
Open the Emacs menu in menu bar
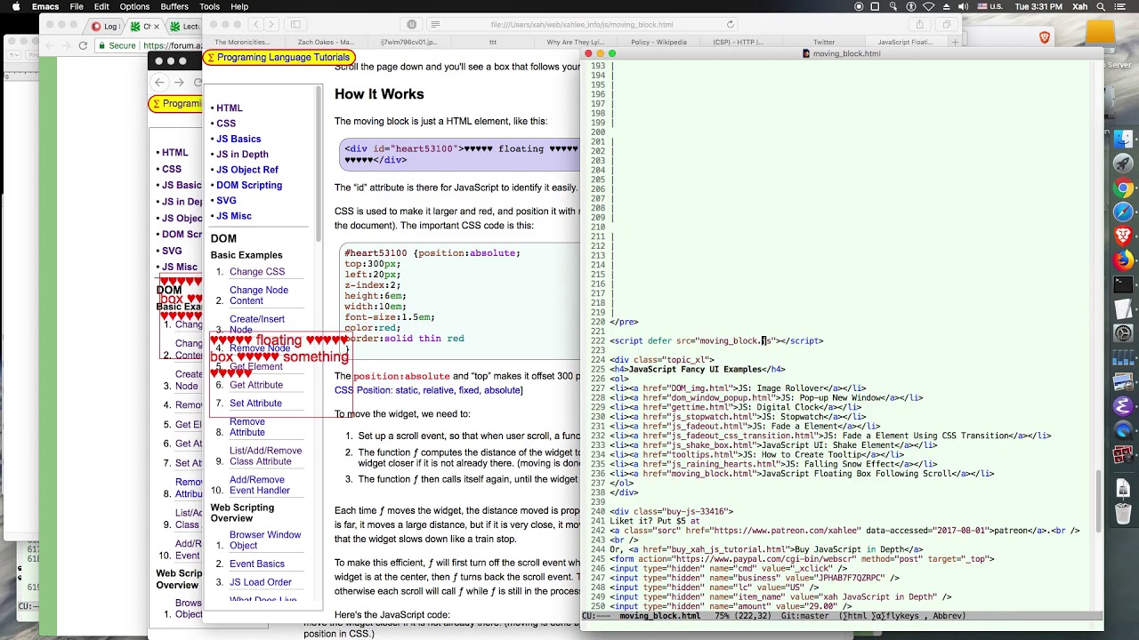click(45, 6)
